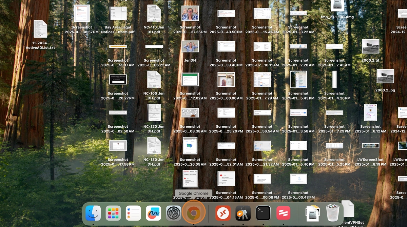Select the Screenshot ending 12.02 AM thumbnail

[190, 80]
